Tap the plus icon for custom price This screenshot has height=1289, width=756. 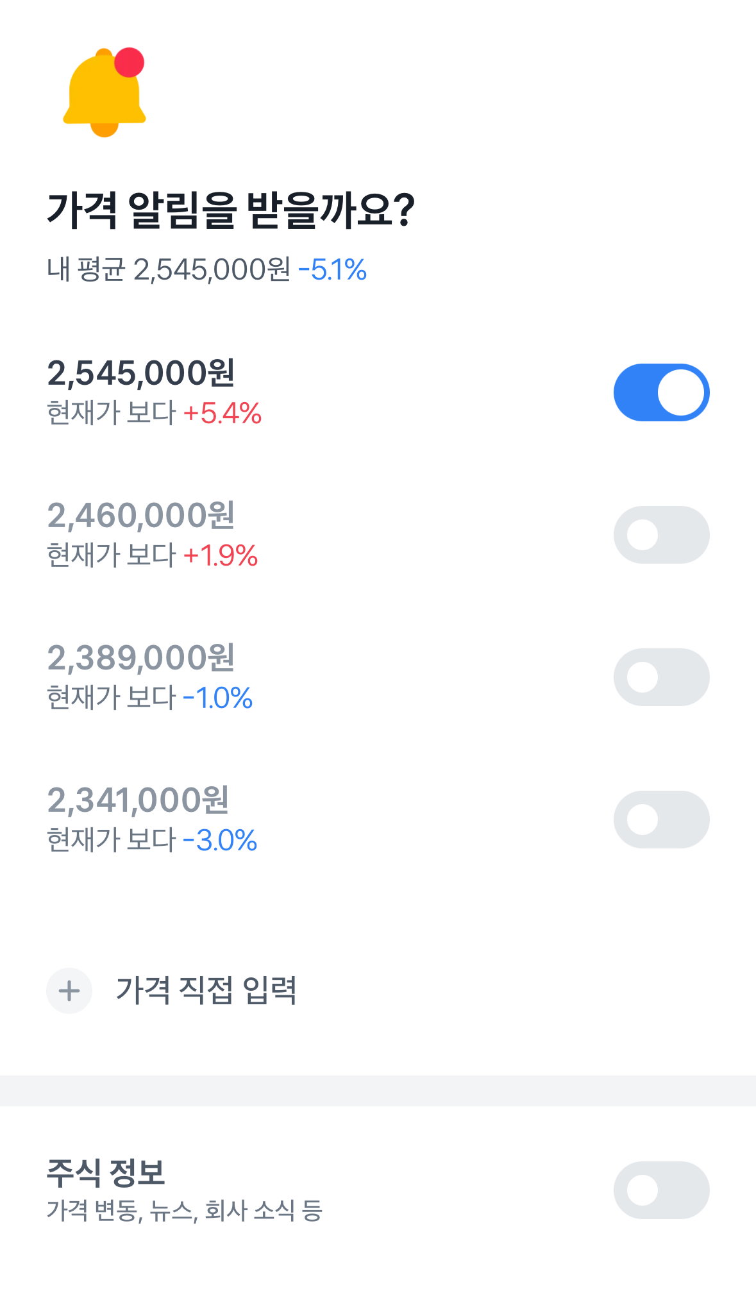tap(69, 991)
